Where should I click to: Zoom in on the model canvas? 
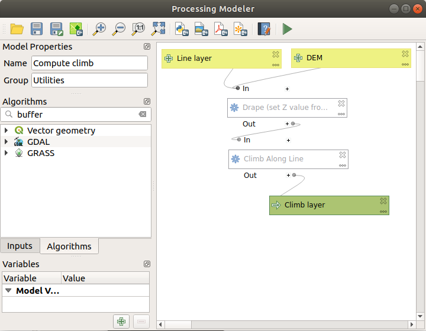pyautogui.click(x=99, y=28)
